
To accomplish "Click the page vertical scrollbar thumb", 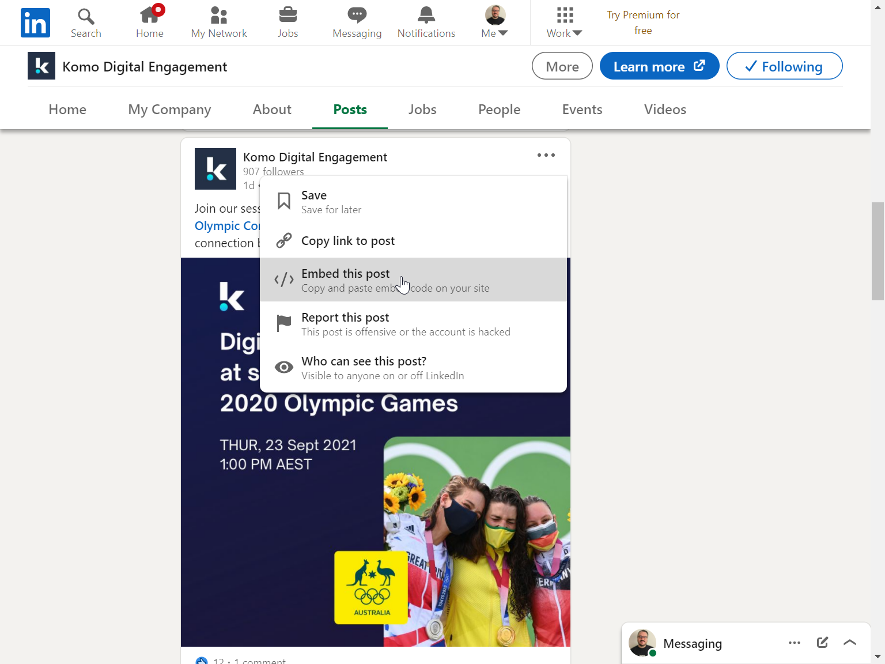I will pos(878,251).
